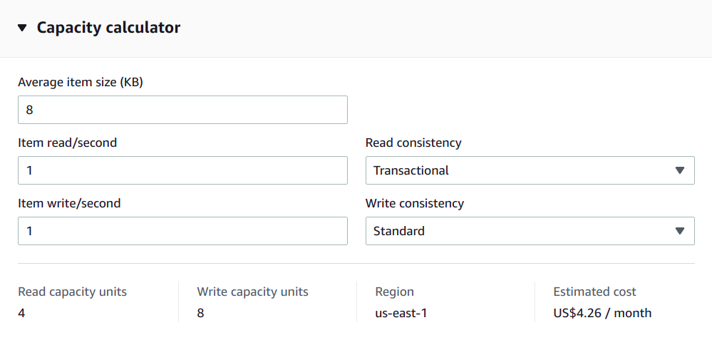
Task: Click the us-east-1 region value
Action: coord(401,313)
